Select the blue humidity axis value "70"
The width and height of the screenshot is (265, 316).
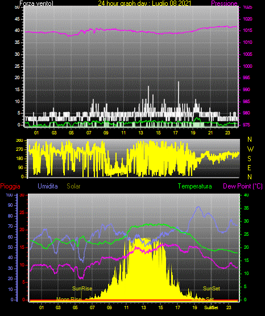(x=10, y=226)
